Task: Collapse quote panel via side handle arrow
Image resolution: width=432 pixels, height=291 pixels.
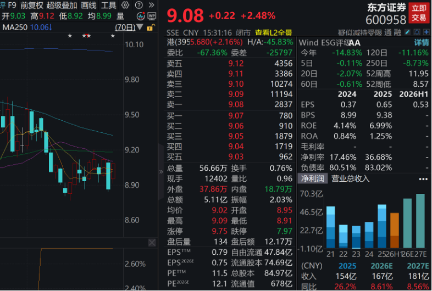Action: [161, 172]
